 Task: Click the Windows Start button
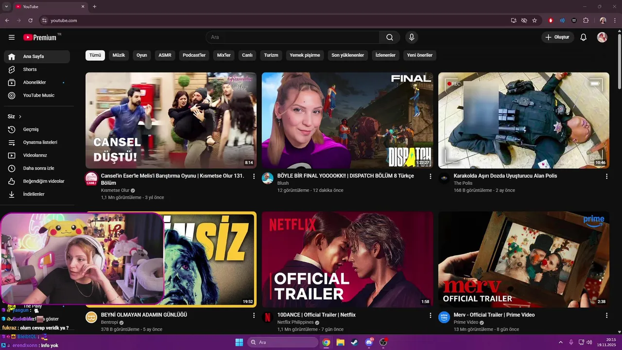239,342
